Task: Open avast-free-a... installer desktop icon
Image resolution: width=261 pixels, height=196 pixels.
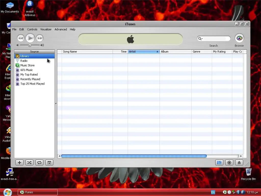Action: point(10,174)
